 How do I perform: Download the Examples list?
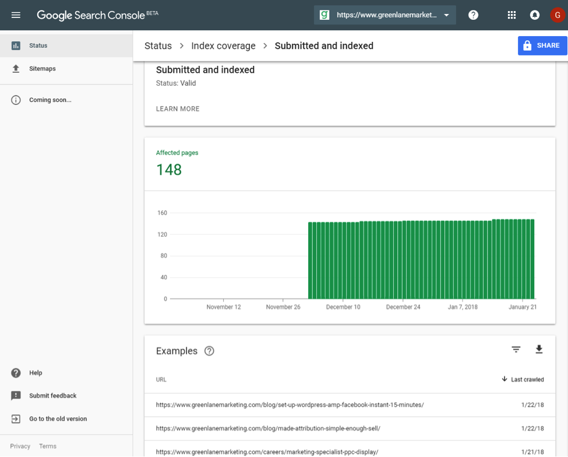pyautogui.click(x=539, y=349)
